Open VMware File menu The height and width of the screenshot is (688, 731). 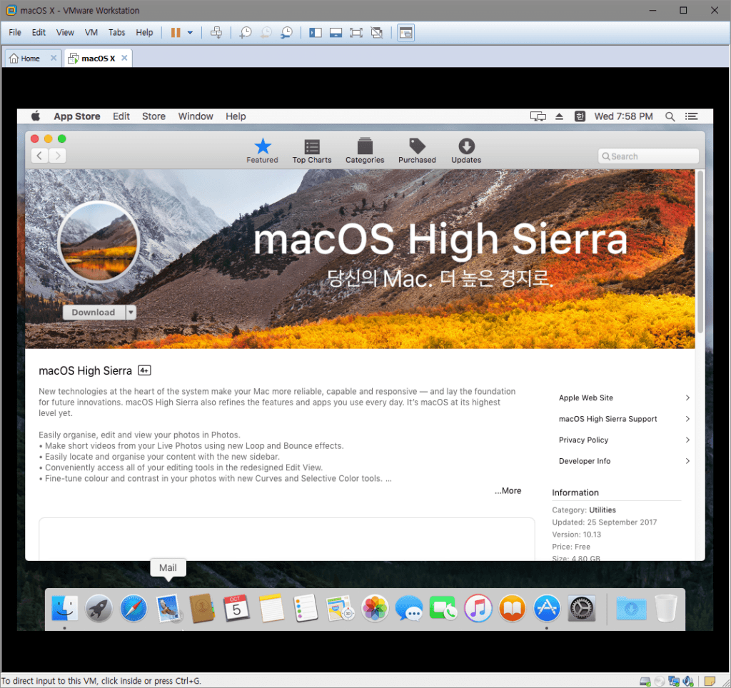(15, 32)
